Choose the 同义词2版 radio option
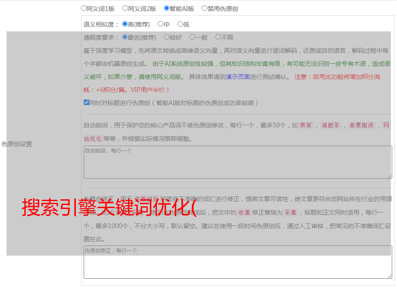Viewport: 397px width, 287px height. (x=125, y=8)
